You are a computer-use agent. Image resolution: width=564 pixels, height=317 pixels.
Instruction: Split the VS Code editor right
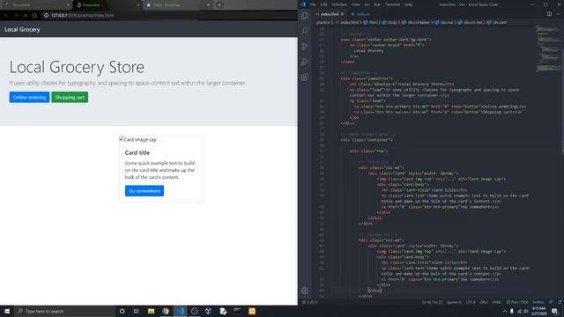point(549,14)
